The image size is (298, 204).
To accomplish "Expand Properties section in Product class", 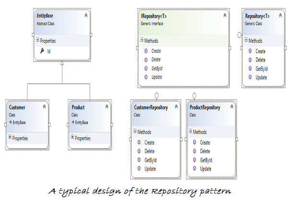I will (73, 137).
